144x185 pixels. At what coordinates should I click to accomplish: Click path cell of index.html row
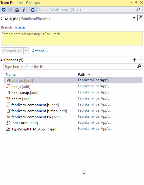pyautogui.click(x=95, y=123)
